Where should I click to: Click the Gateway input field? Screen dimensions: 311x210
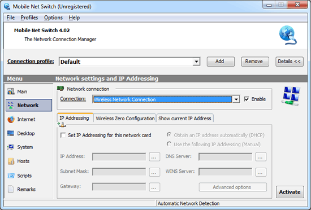click(119, 187)
